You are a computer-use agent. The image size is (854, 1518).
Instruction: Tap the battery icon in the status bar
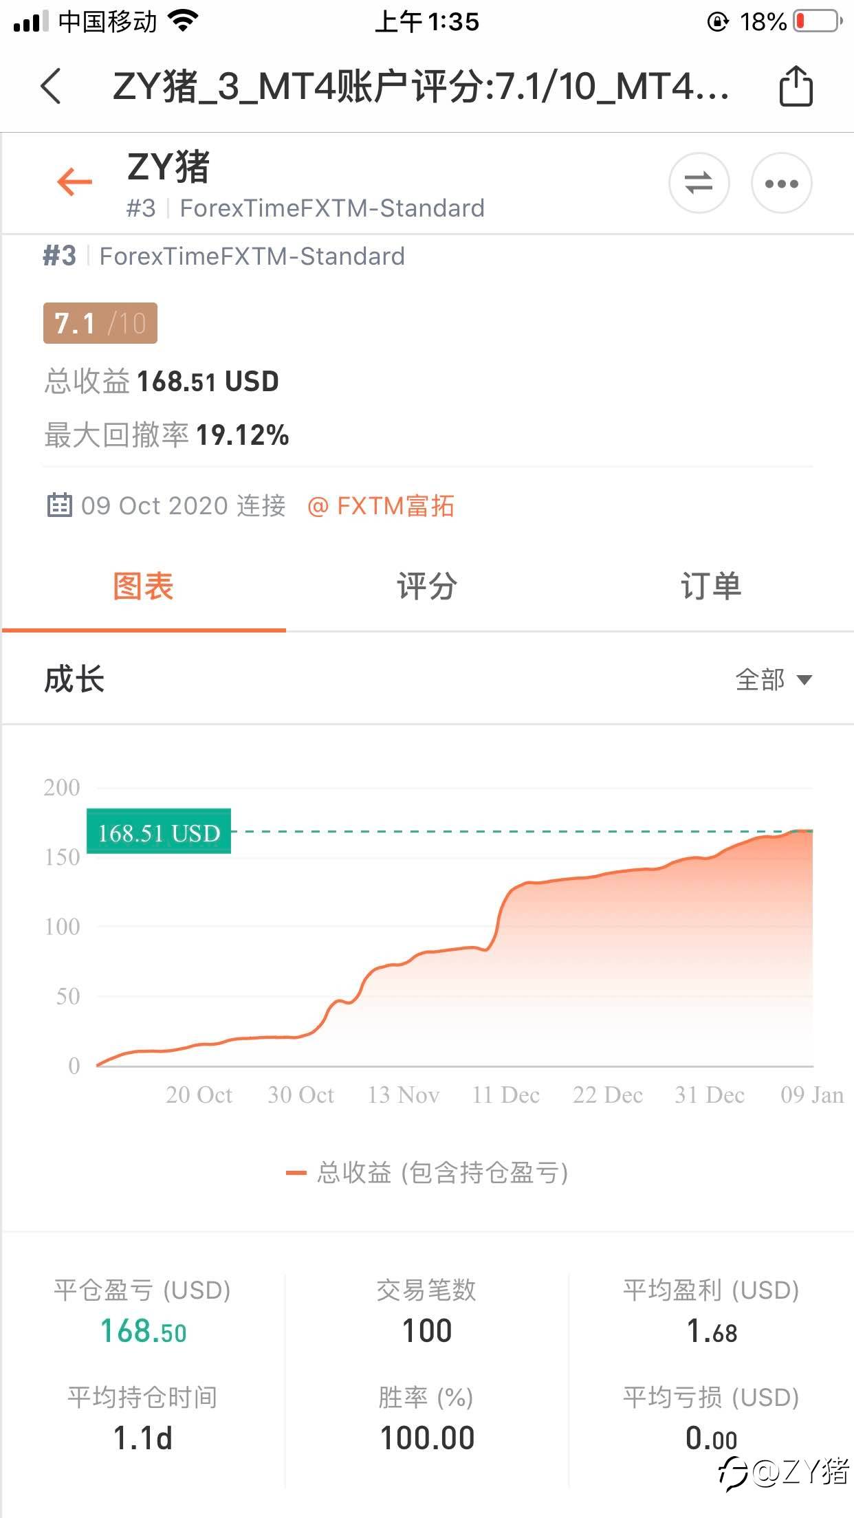[x=818, y=21]
